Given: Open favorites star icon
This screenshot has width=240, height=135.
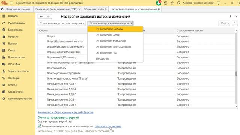Looking at the screenshot, I should click(172, 3).
